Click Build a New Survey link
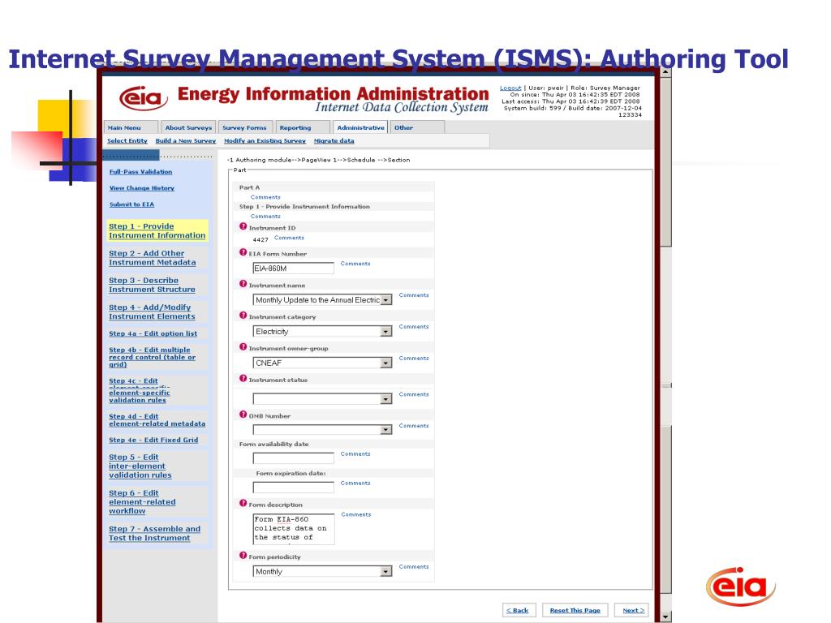This screenshot has width=831, height=623. [186, 141]
